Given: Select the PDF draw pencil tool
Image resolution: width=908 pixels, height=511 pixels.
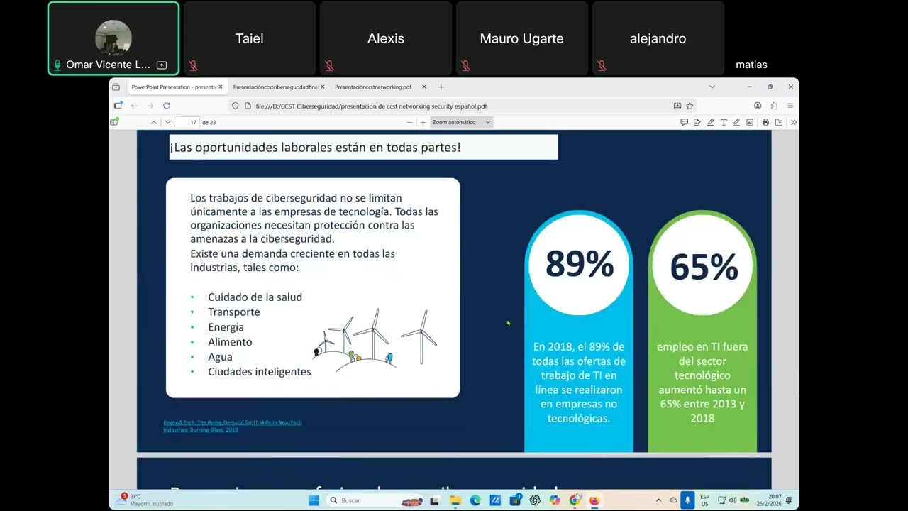Looking at the screenshot, I should pos(736,122).
